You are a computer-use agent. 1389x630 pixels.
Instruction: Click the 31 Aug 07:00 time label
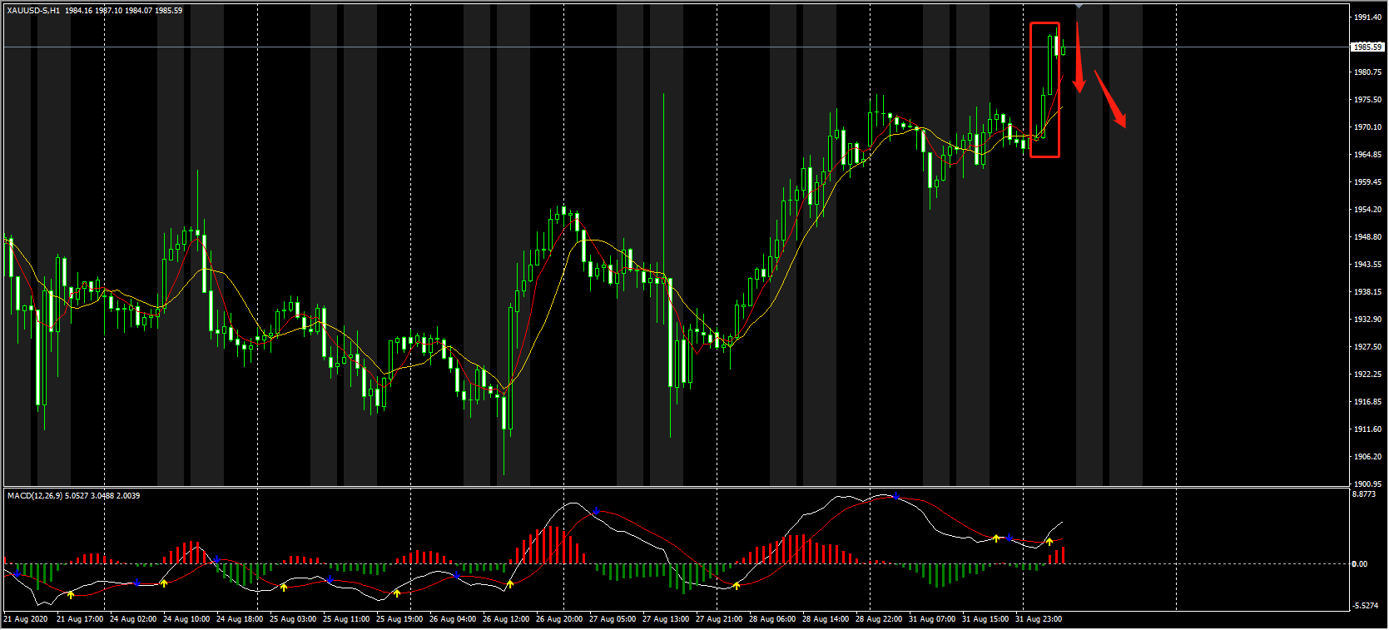pos(932,619)
